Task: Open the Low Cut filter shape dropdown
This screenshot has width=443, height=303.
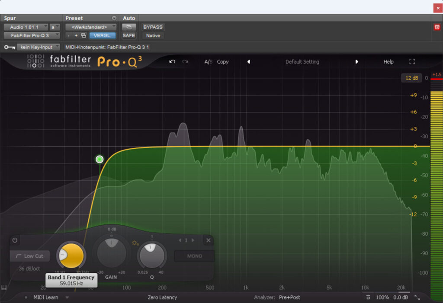Action: 30,256
